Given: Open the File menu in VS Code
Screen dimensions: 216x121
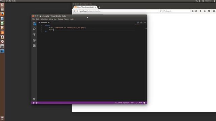Looking at the screenshot, I should tap(33, 19).
